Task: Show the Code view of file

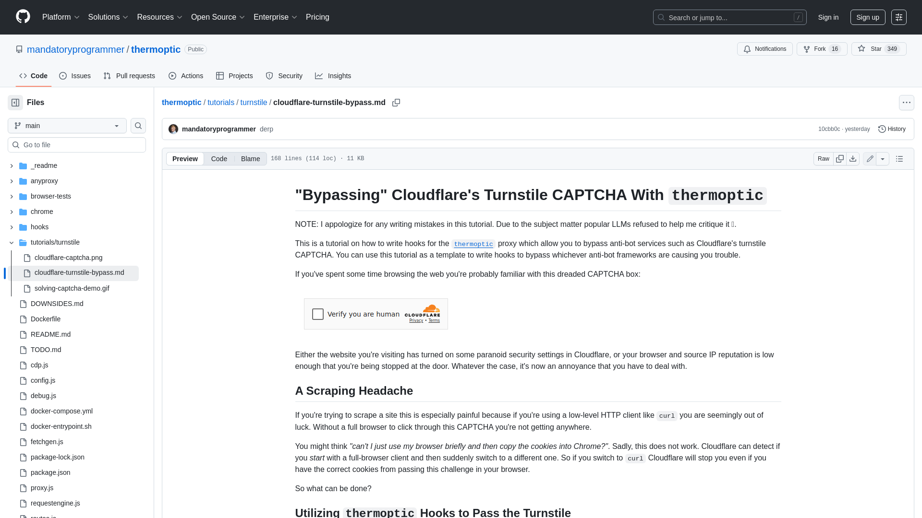Action: pyautogui.click(x=219, y=159)
